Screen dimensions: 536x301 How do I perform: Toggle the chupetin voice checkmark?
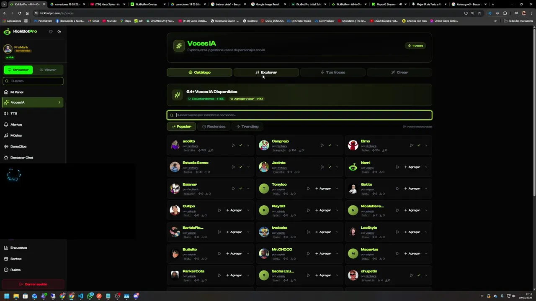419,275
